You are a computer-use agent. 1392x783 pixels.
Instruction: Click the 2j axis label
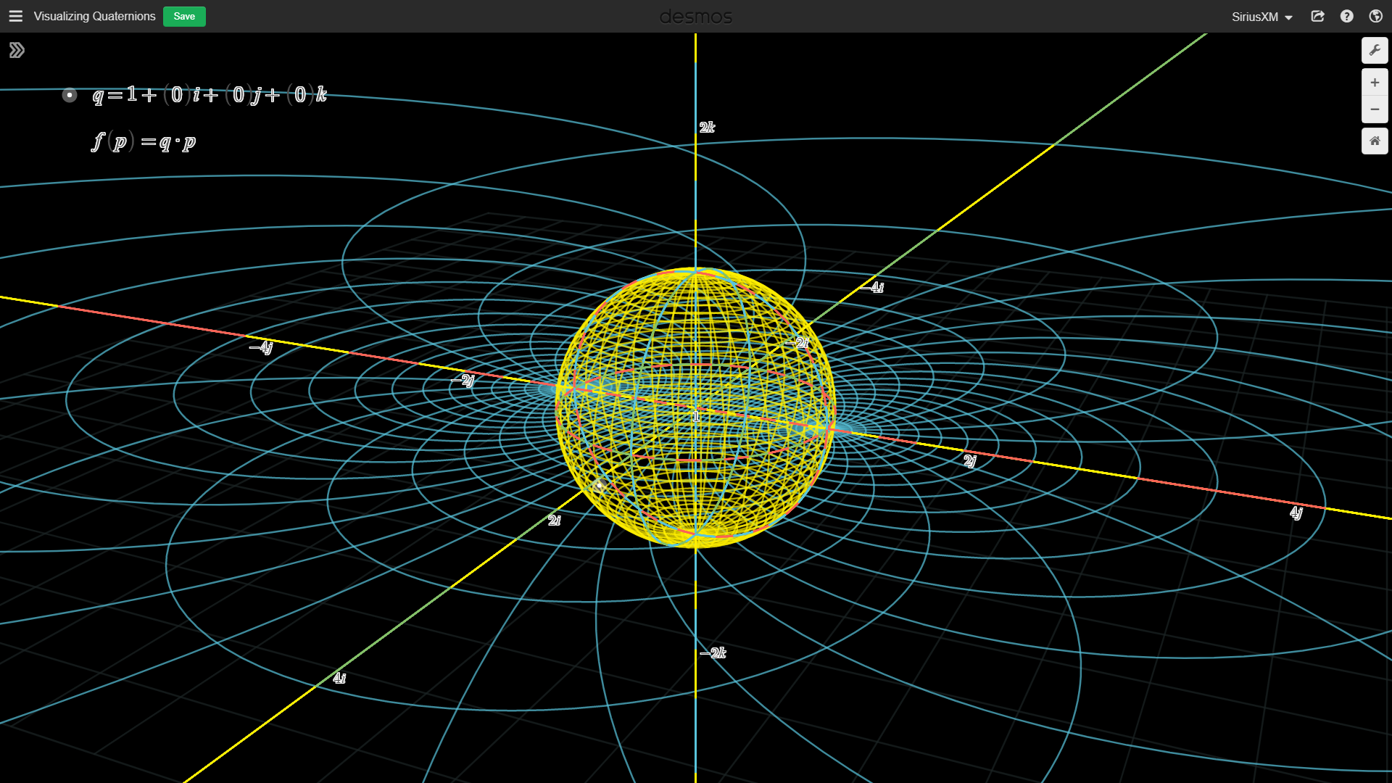point(970,461)
